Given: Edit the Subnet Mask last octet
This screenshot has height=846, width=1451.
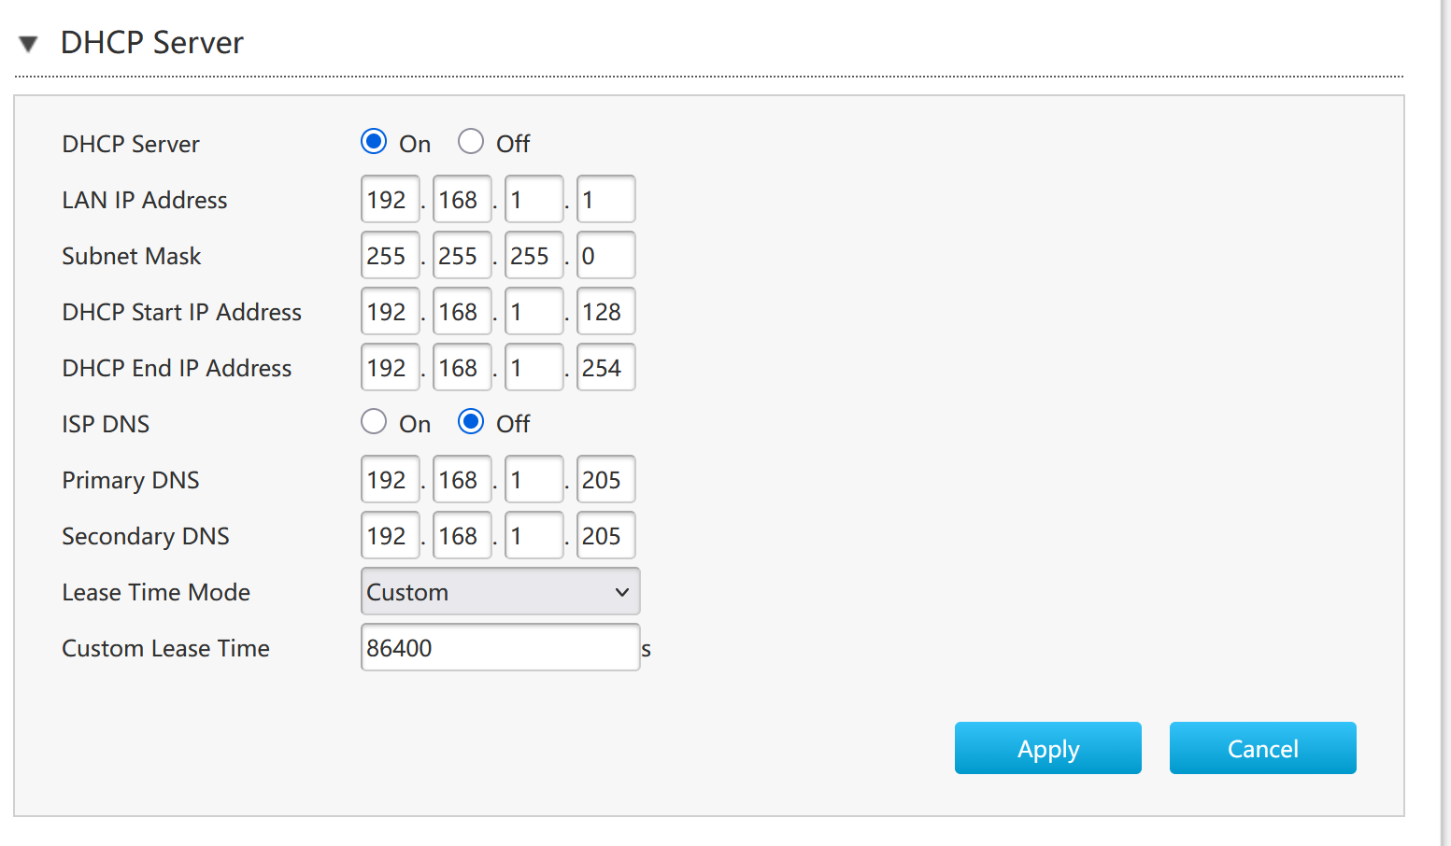Looking at the screenshot, I should (x=605, y=255).
